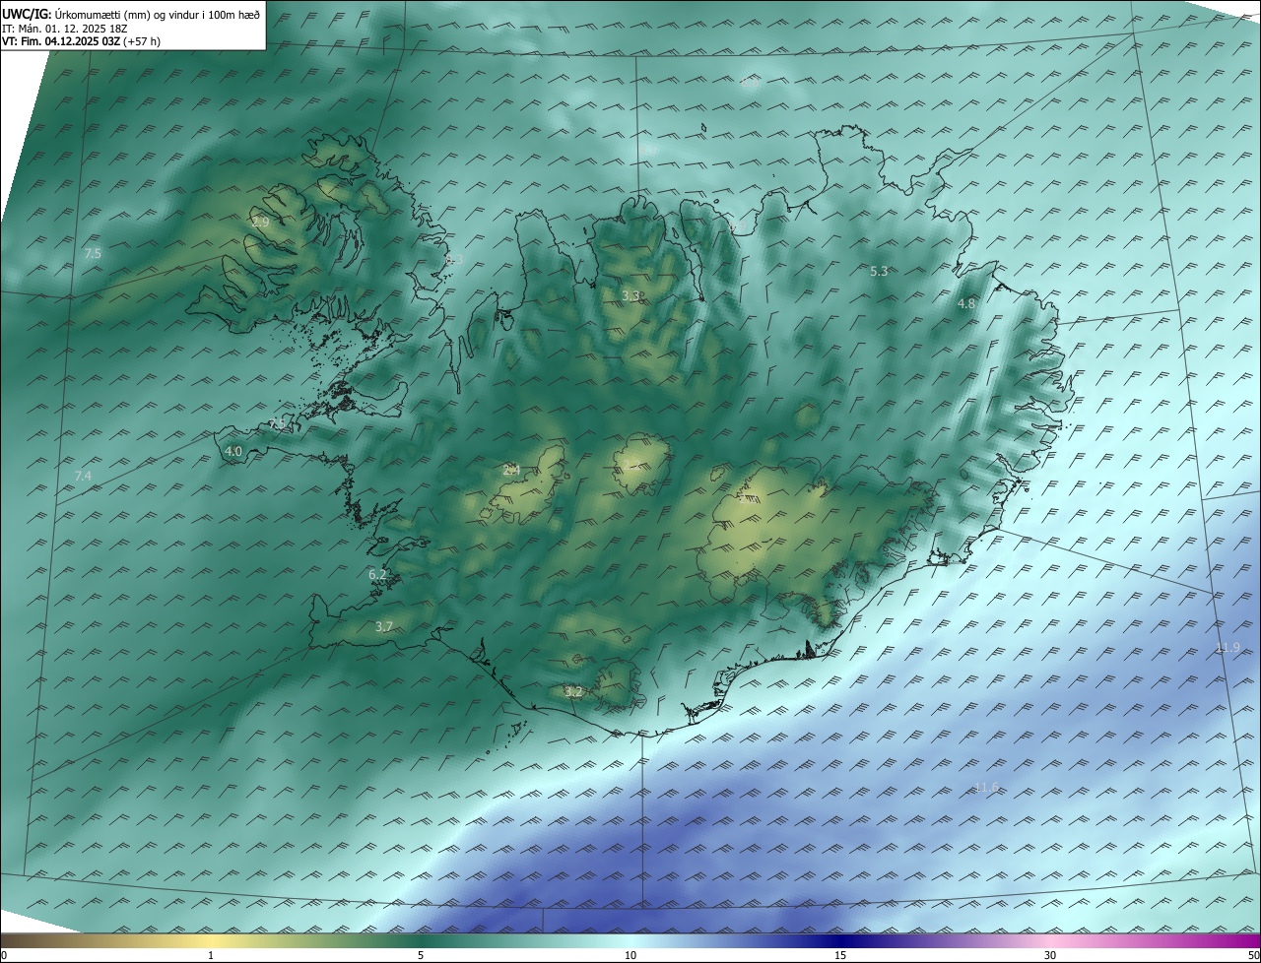This screenshot has width=1261, height=963.
Task: Click the '50' tick on the color scale
Action: 1253,956
